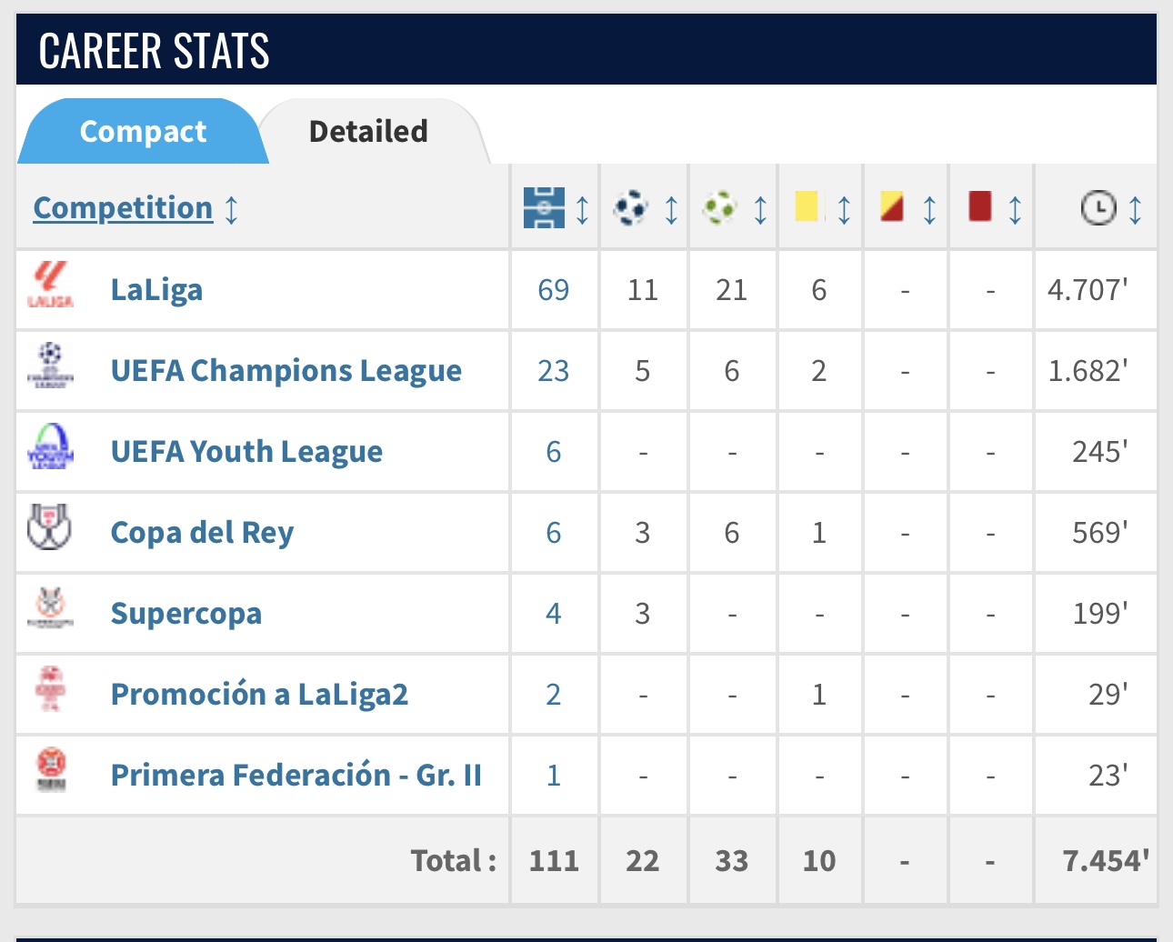Toggle sort arrow beside the red card
This screenshot has width=1173, height=942.
point(1015,209)
